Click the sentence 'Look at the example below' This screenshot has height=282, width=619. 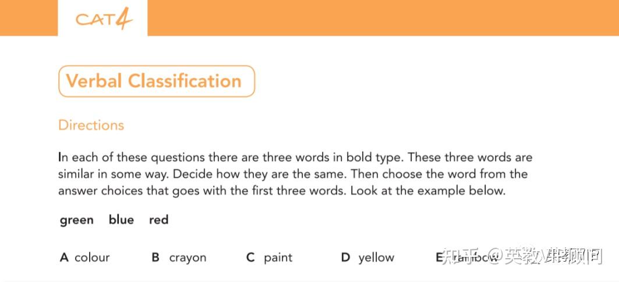428,191
